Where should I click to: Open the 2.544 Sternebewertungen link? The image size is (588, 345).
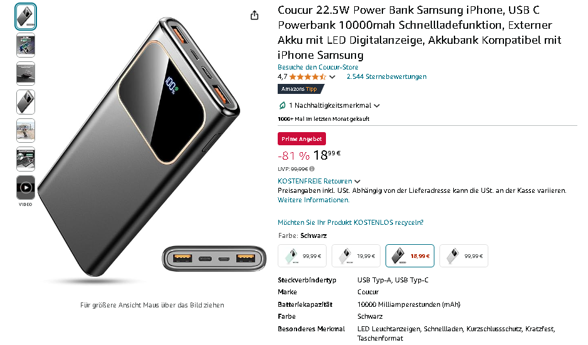[x=387, y=77]
